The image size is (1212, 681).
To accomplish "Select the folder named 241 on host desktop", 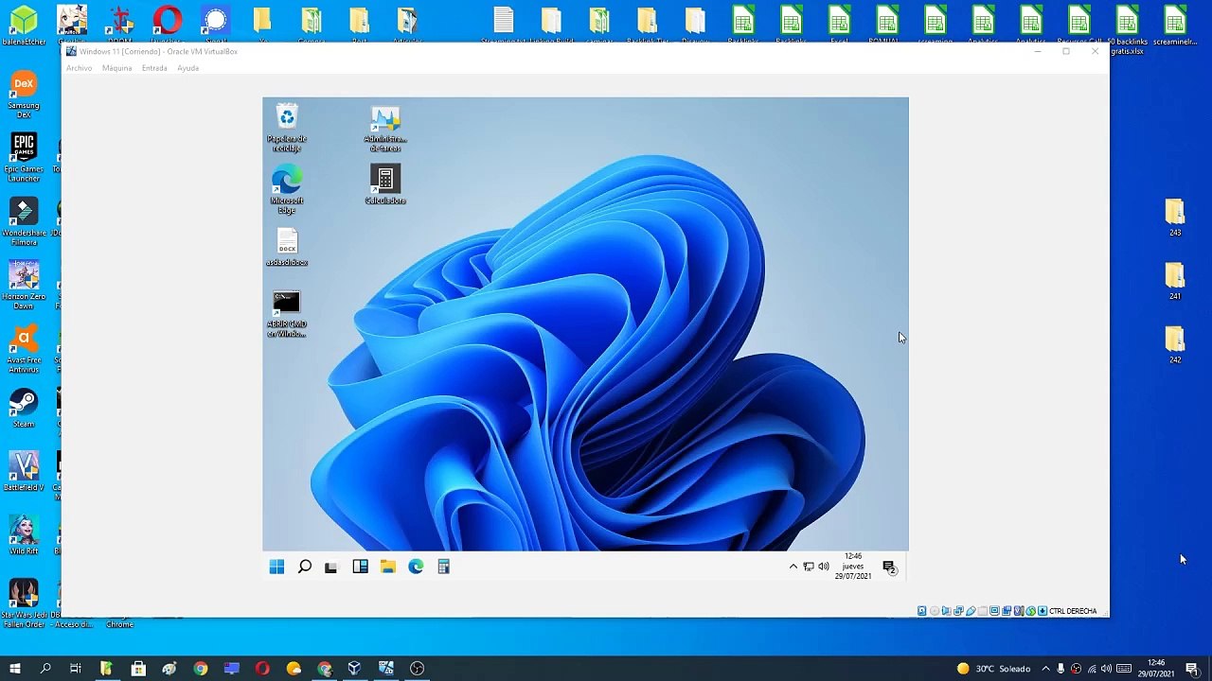I will click(x=1175, y=282).
